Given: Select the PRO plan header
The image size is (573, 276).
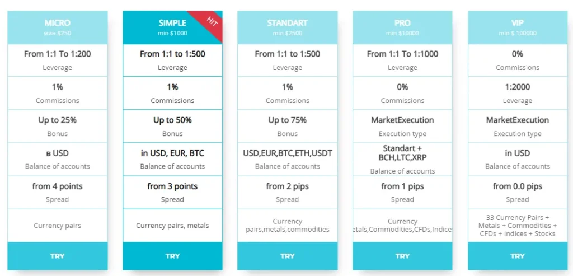Looking at the screenshot, I should [402, 27].
